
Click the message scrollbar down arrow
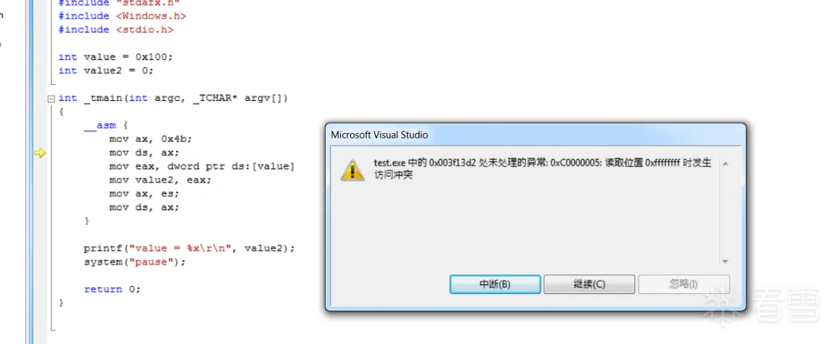coord(725,261)
